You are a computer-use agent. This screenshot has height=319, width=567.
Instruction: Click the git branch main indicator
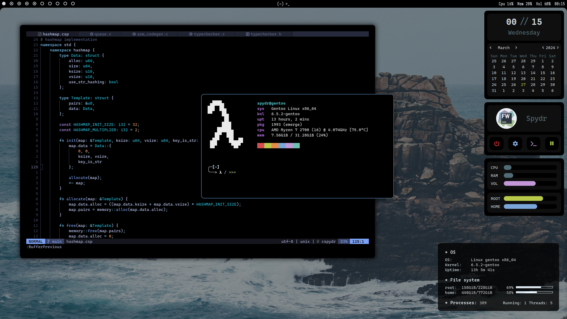point(55,242)
